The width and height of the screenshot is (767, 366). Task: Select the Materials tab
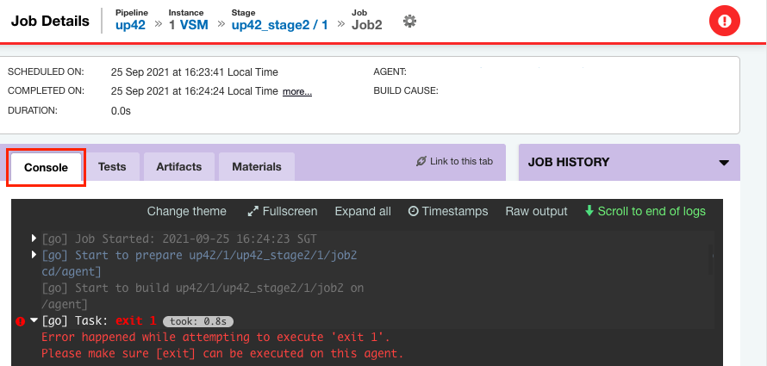257,166
